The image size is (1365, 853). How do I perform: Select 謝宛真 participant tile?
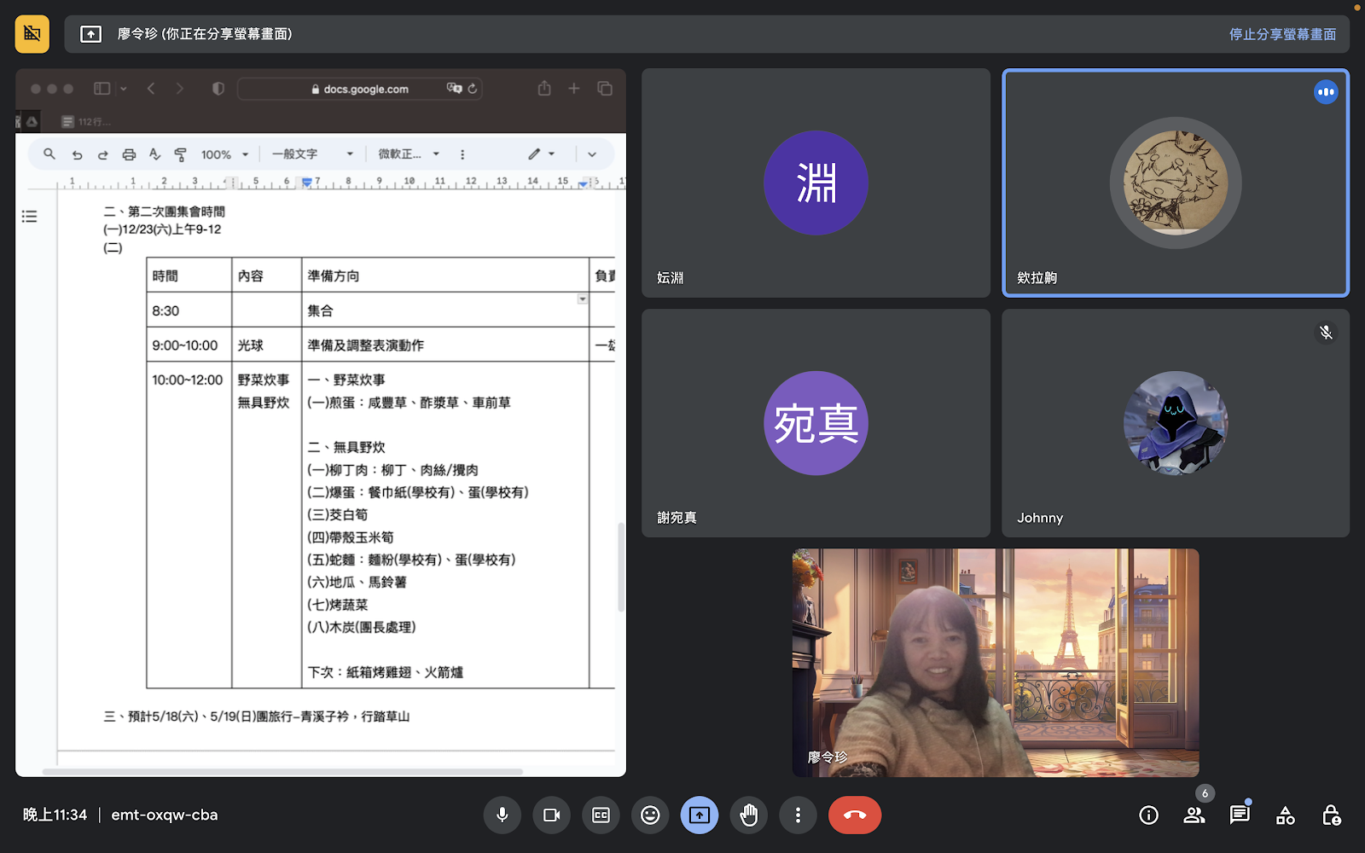pos(816,423)
